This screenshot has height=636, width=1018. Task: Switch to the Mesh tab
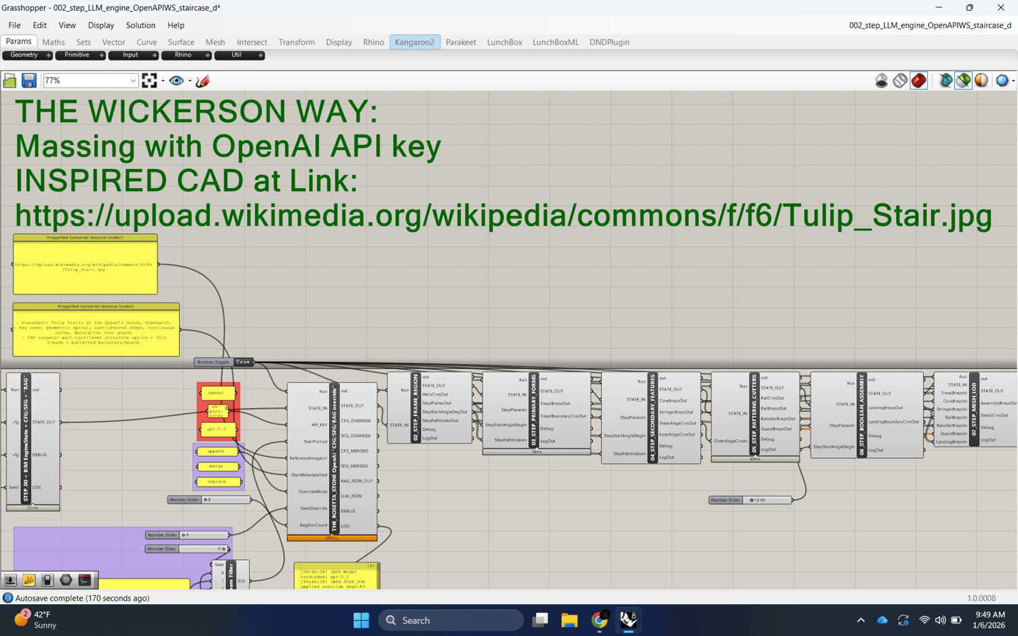(215, 42)
